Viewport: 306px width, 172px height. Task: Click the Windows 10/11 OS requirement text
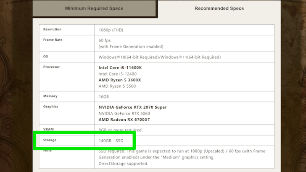coord(159,57)
